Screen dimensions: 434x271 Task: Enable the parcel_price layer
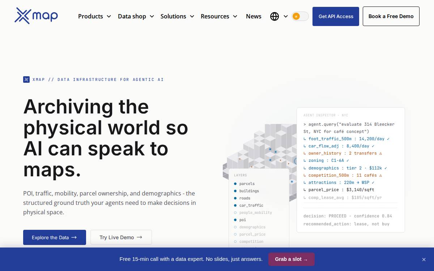(250, 234)
